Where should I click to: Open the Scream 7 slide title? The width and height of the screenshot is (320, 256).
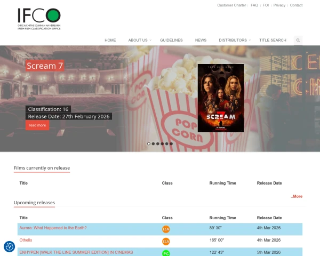(x=45, y=66)
